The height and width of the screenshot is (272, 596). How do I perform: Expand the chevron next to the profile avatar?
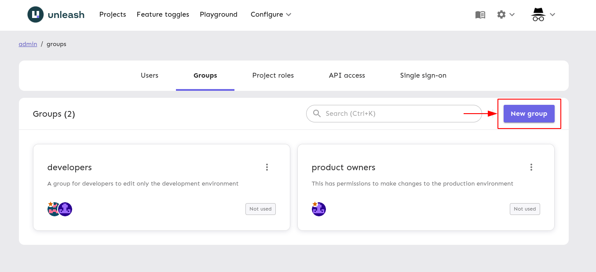(552, 14)
